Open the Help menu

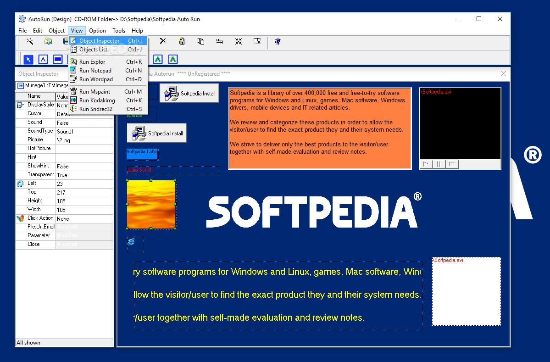point(137,31)
